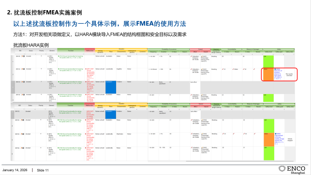Open the Frequency filter dropdown in the top table
Screen dimensions: 311x175
point(158,54)
